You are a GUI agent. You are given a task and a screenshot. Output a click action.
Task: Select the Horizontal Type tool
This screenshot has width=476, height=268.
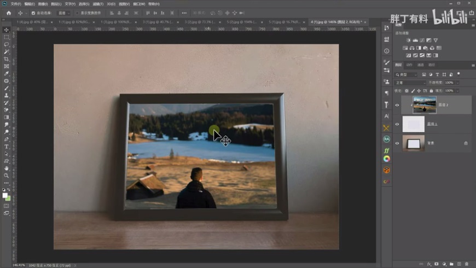pos(6,146)
